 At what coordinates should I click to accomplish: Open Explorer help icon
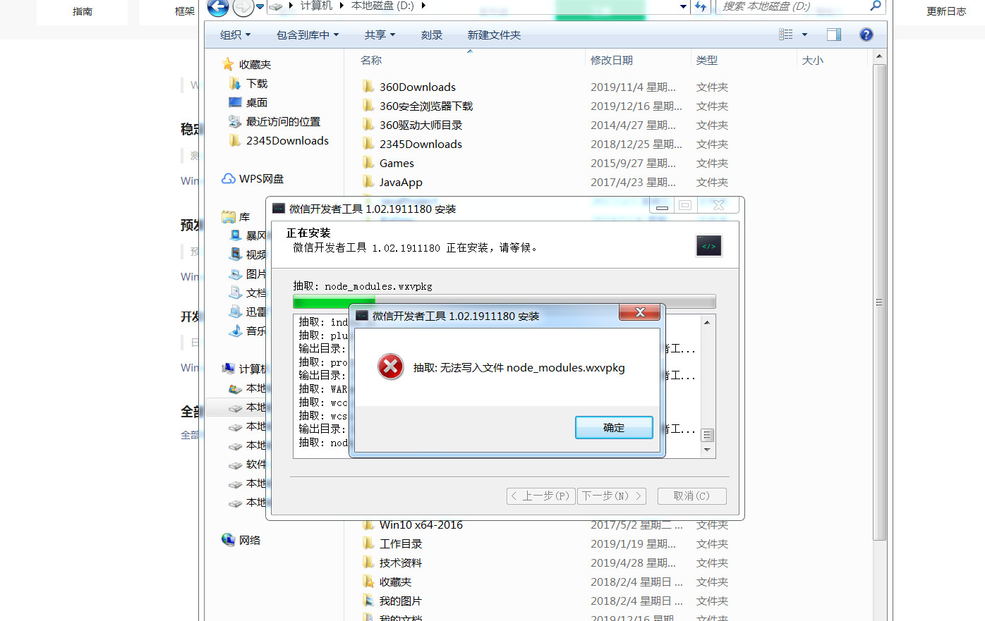tap(866, 35)
